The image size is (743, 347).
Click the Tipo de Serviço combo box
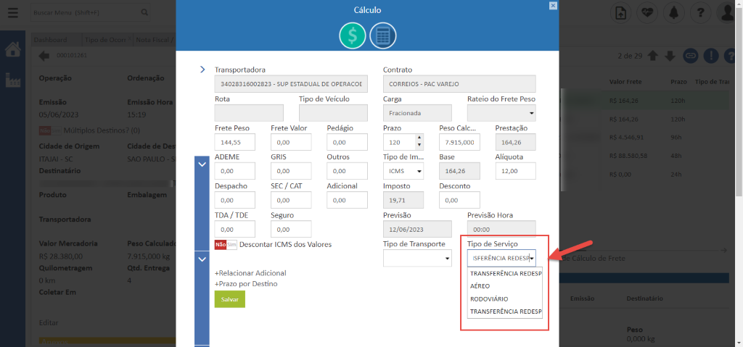[x=501, y=258]
